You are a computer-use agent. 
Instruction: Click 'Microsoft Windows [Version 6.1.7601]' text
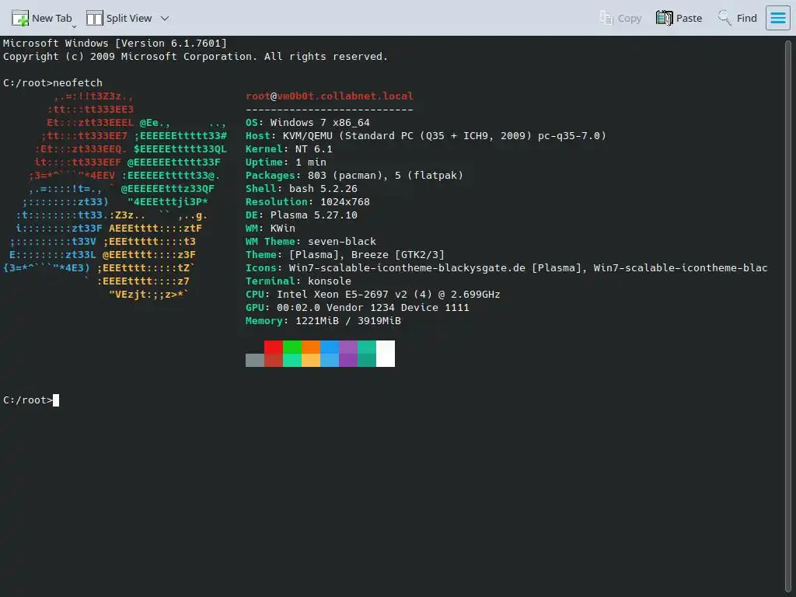click(115, 44)
